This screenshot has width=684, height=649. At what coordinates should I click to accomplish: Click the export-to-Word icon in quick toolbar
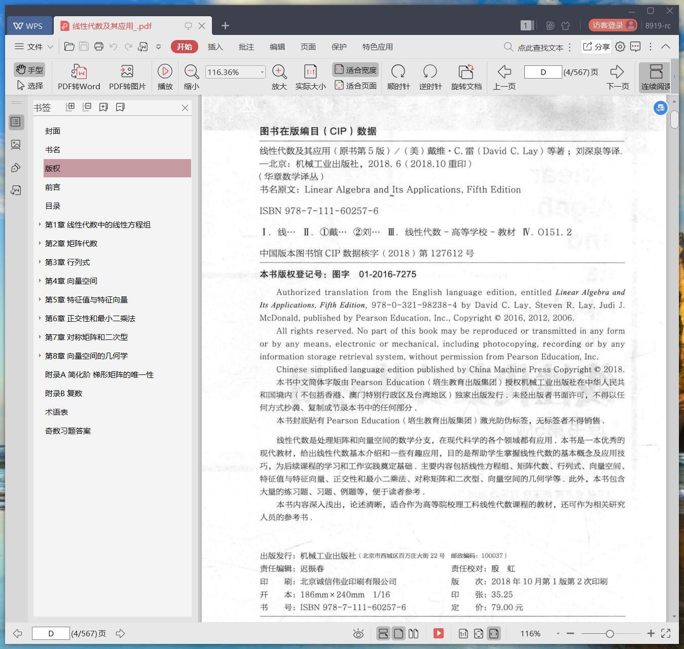pos(143,47)
